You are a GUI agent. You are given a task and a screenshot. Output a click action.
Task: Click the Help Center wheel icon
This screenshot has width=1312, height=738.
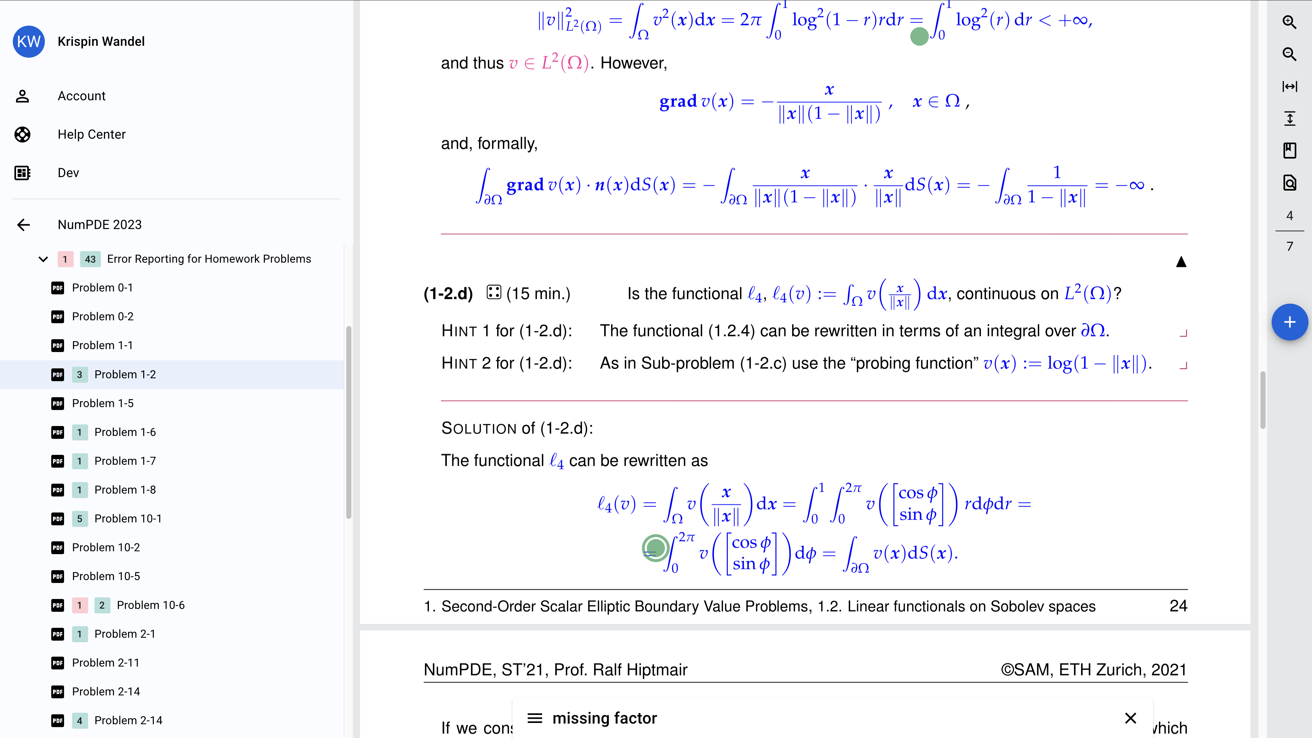click(22, 135)
